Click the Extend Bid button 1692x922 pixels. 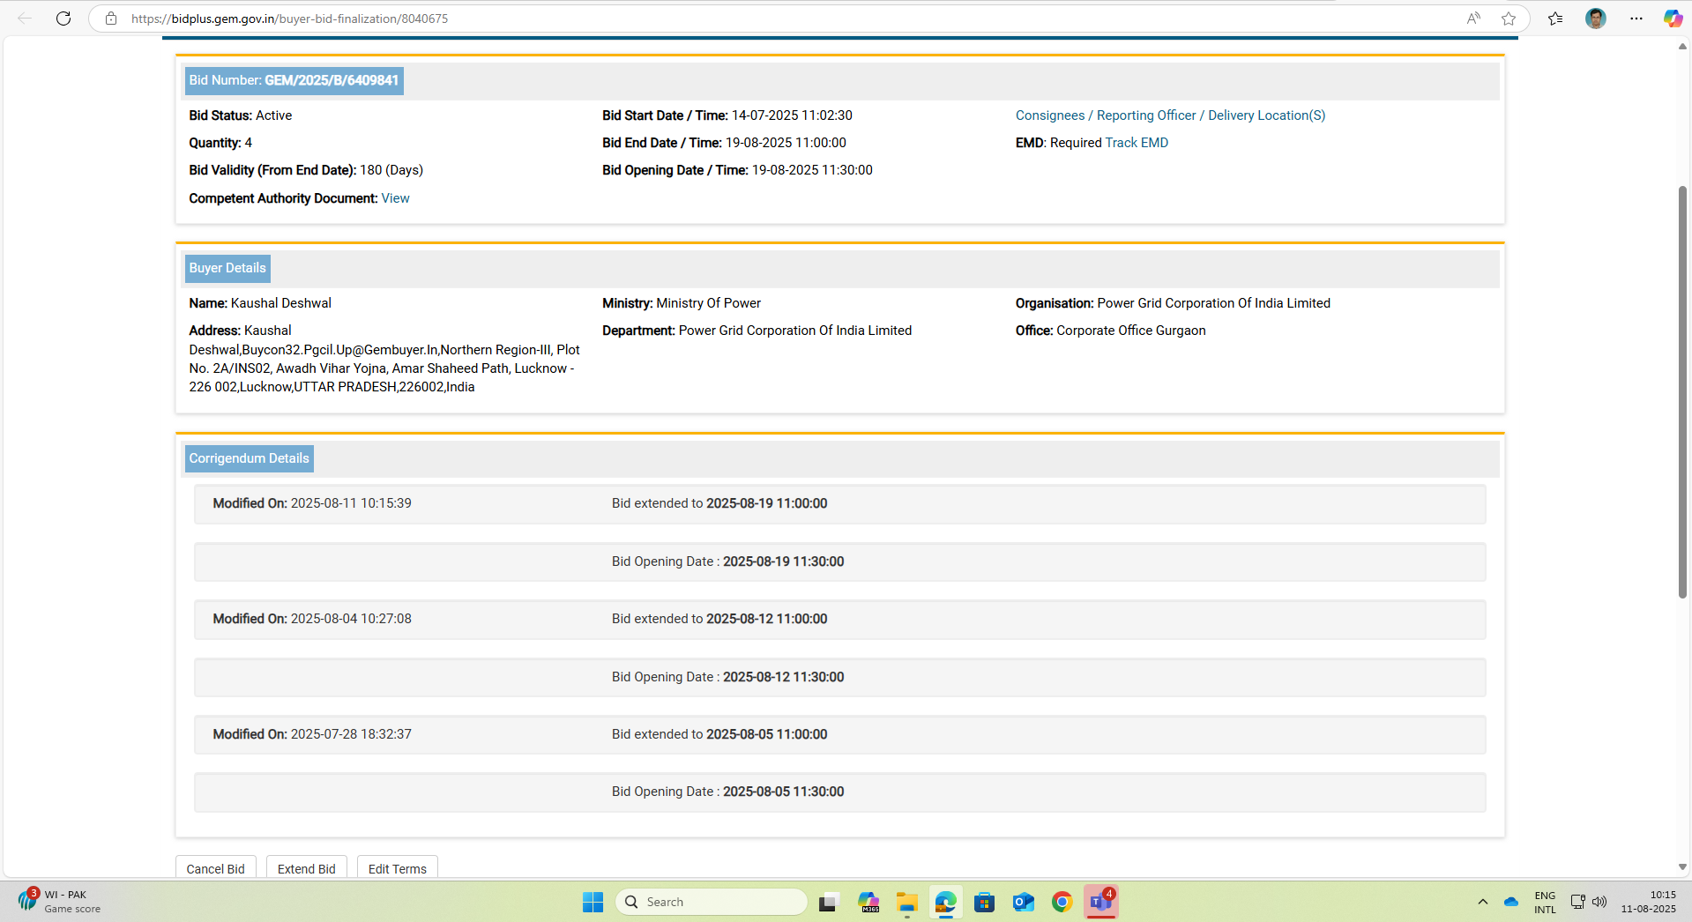pos(306,868)
